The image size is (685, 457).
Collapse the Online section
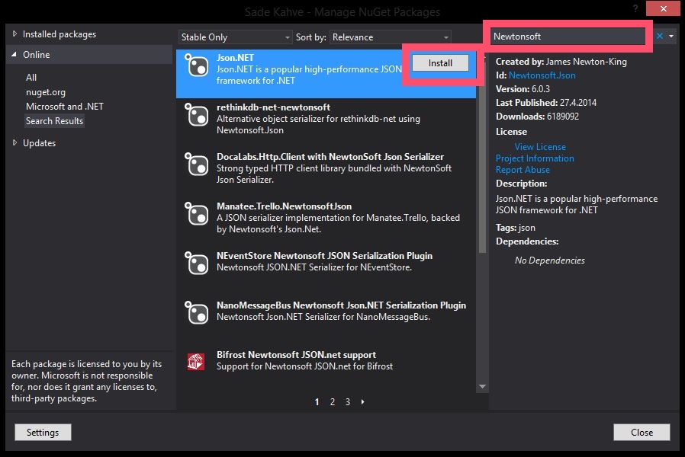pos(14,55)
